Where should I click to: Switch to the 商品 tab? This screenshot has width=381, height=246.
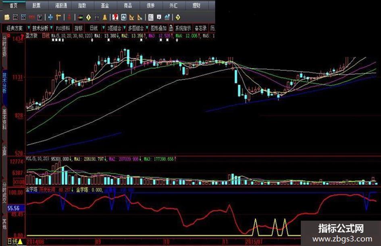[128, 5]
